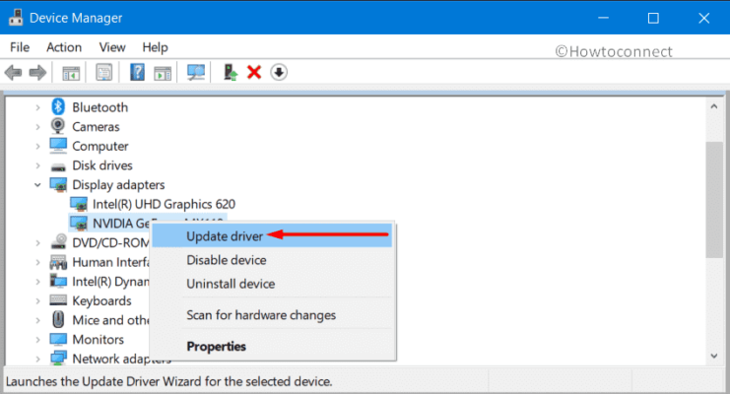730x394 pixels.
Task: Choose Scan for hardware changes entry
Action: point(272,315)
